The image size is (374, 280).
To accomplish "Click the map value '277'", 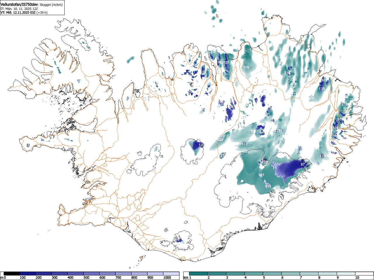I will coord(294,94).
